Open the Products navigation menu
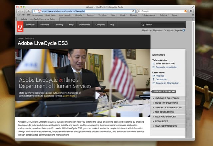Viewport: 213px width, 146px height. point(30,25)
